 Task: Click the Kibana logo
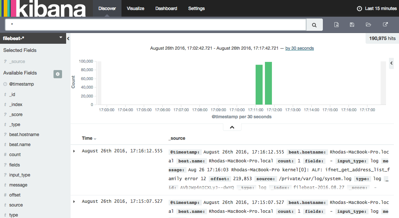43,9
